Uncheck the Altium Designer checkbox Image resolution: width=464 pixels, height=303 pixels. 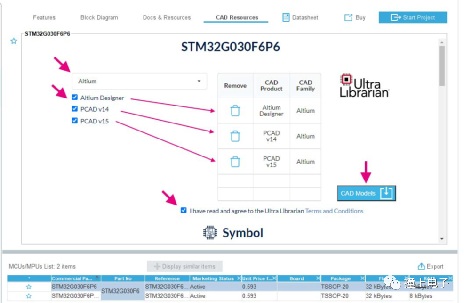(x=74, y=97)
